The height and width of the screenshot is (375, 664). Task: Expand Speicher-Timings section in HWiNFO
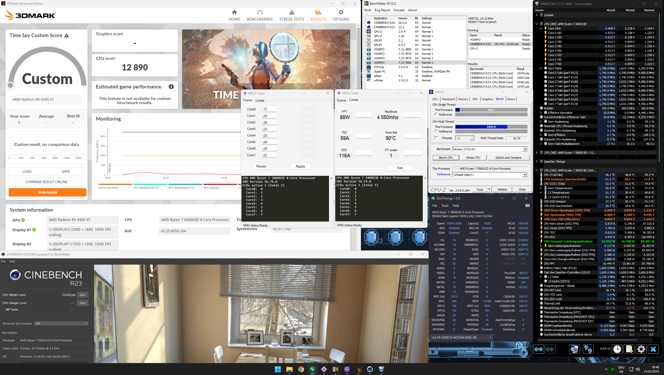(x=537, y=162)
